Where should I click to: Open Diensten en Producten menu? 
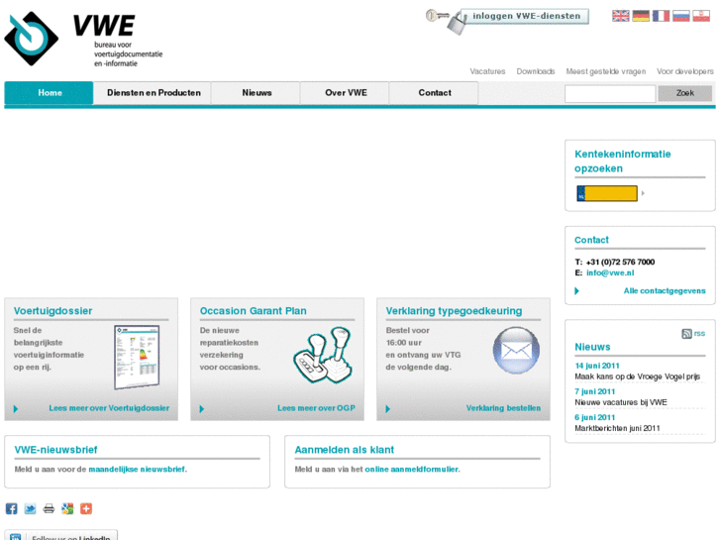pos(154,93)
